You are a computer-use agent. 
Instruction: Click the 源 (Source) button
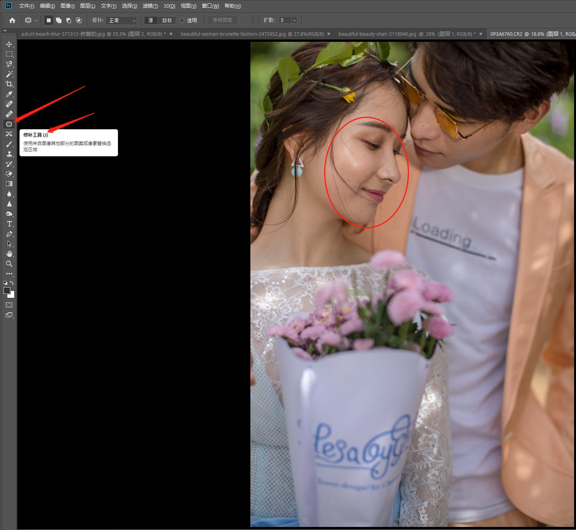[x=151, y=20]
